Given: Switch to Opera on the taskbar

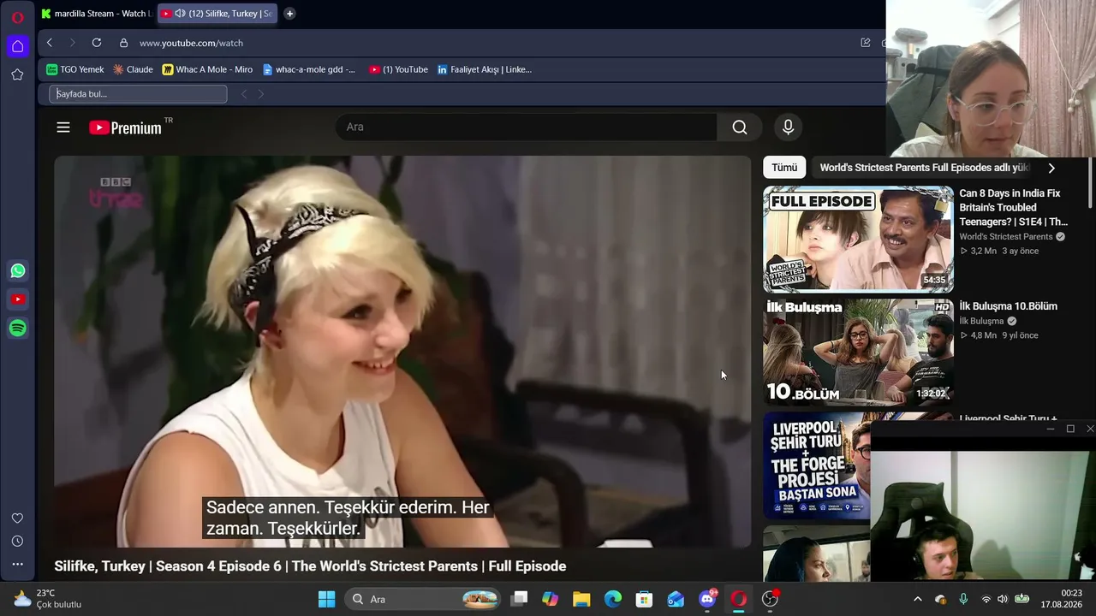Looking at the screenshot, I should (739, 599).
